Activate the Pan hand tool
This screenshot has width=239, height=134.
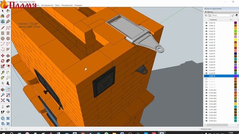[8, 90]
